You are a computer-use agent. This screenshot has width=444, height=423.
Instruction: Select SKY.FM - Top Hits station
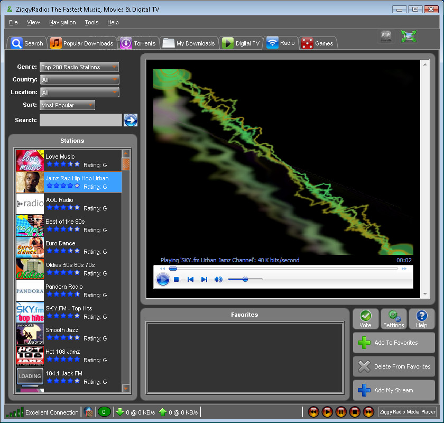pos(69,312)
